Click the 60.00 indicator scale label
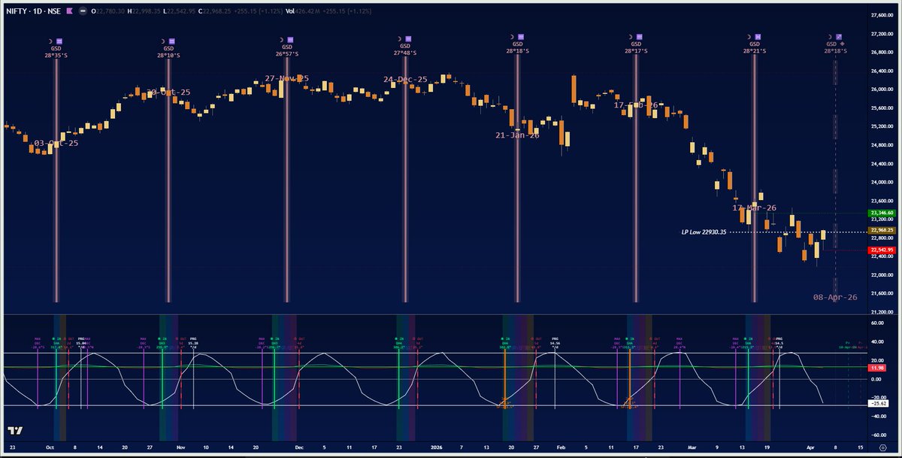Screen dimensions: 902x458 (x=876, y=323)
